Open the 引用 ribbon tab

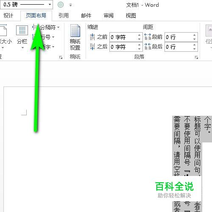coord(64,16)
